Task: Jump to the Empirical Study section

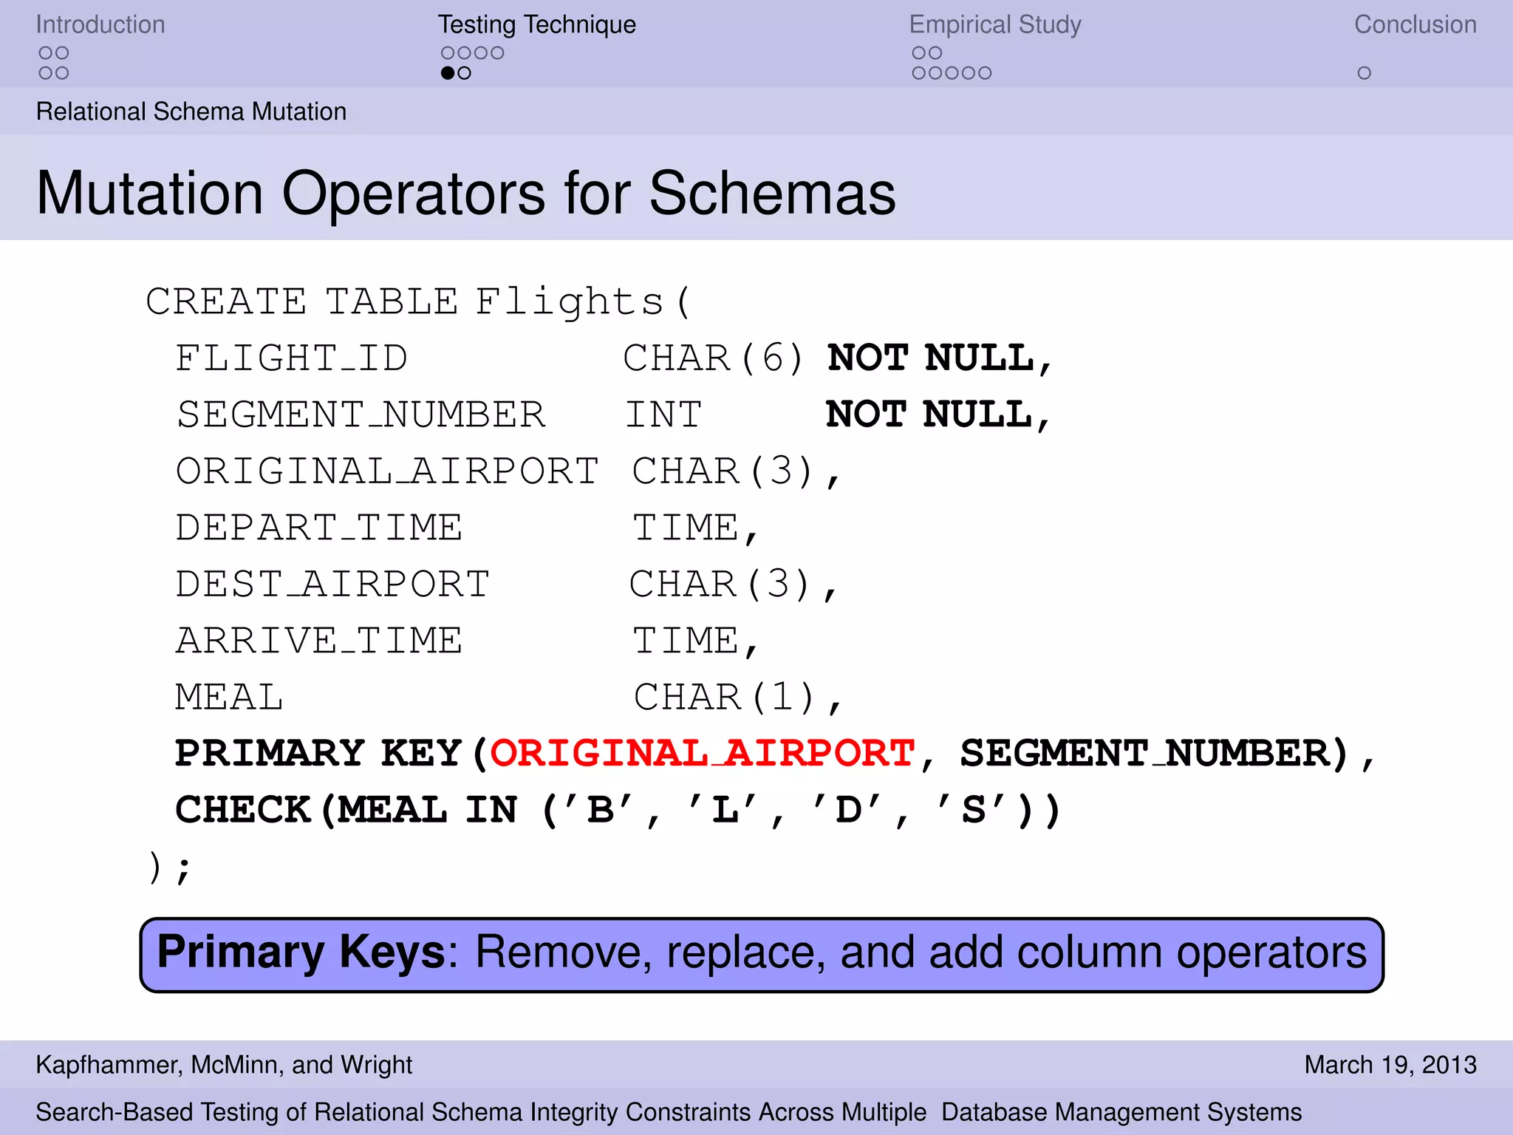Action: [x=995, y=25]
